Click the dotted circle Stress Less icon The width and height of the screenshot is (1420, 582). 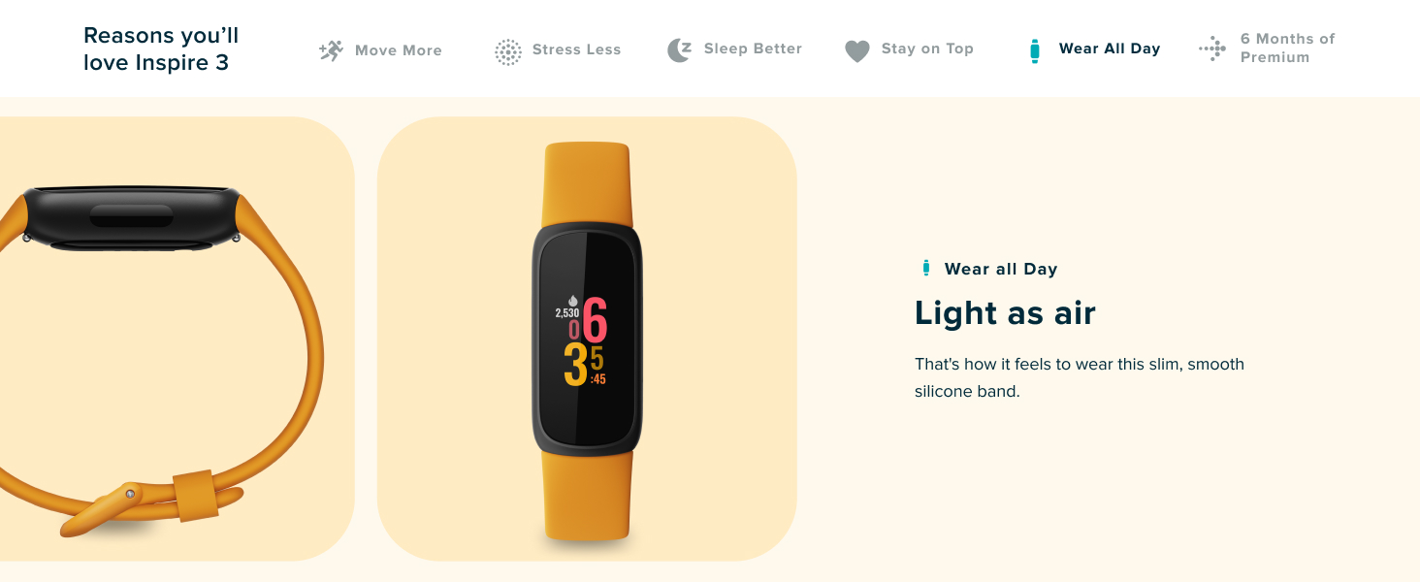pos(508,51)
